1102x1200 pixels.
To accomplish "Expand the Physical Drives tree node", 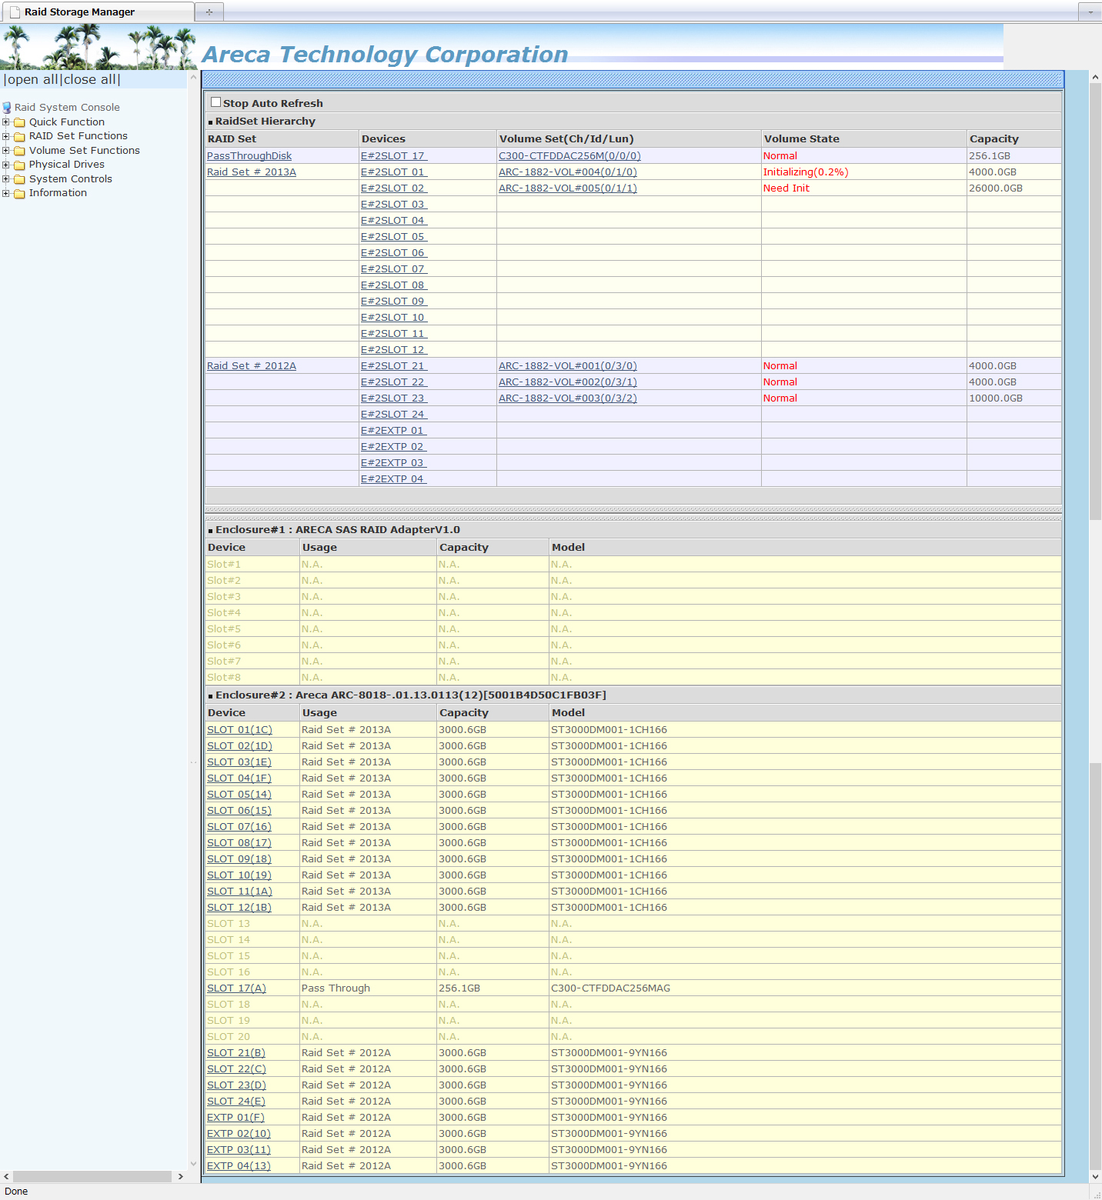I will click(x=6, y=165).
